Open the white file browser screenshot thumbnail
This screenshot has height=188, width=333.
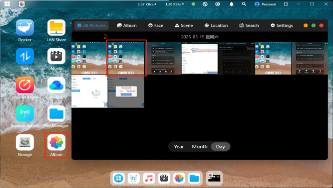point(200,58)
